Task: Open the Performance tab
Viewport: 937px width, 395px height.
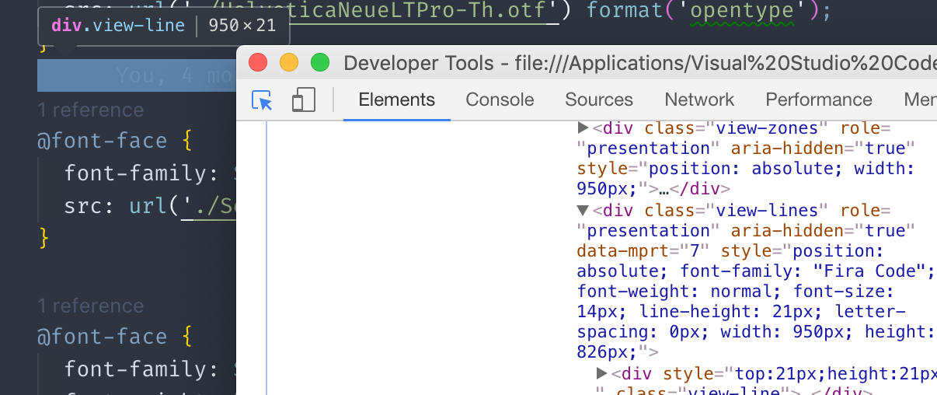Action: (819, 100)
